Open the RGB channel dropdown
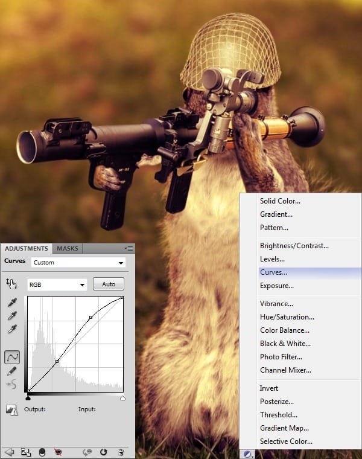This screenshot has height=459, width=362. (57, 284)
